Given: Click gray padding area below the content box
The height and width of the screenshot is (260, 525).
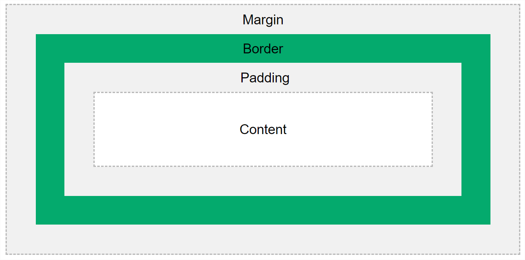Looking at the screenshot, I should [263, 181].
